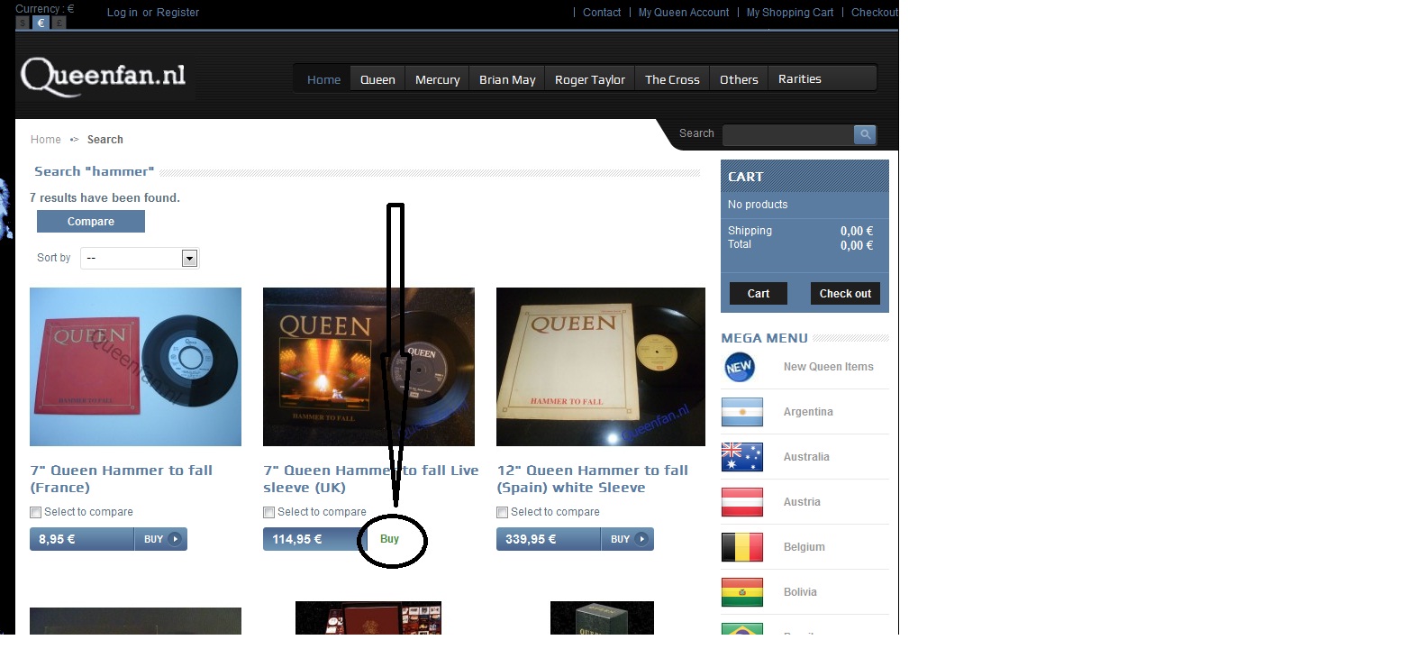Click the 339,95 € price label
The image size is (1409, 649).
click(x=531, y=540)
